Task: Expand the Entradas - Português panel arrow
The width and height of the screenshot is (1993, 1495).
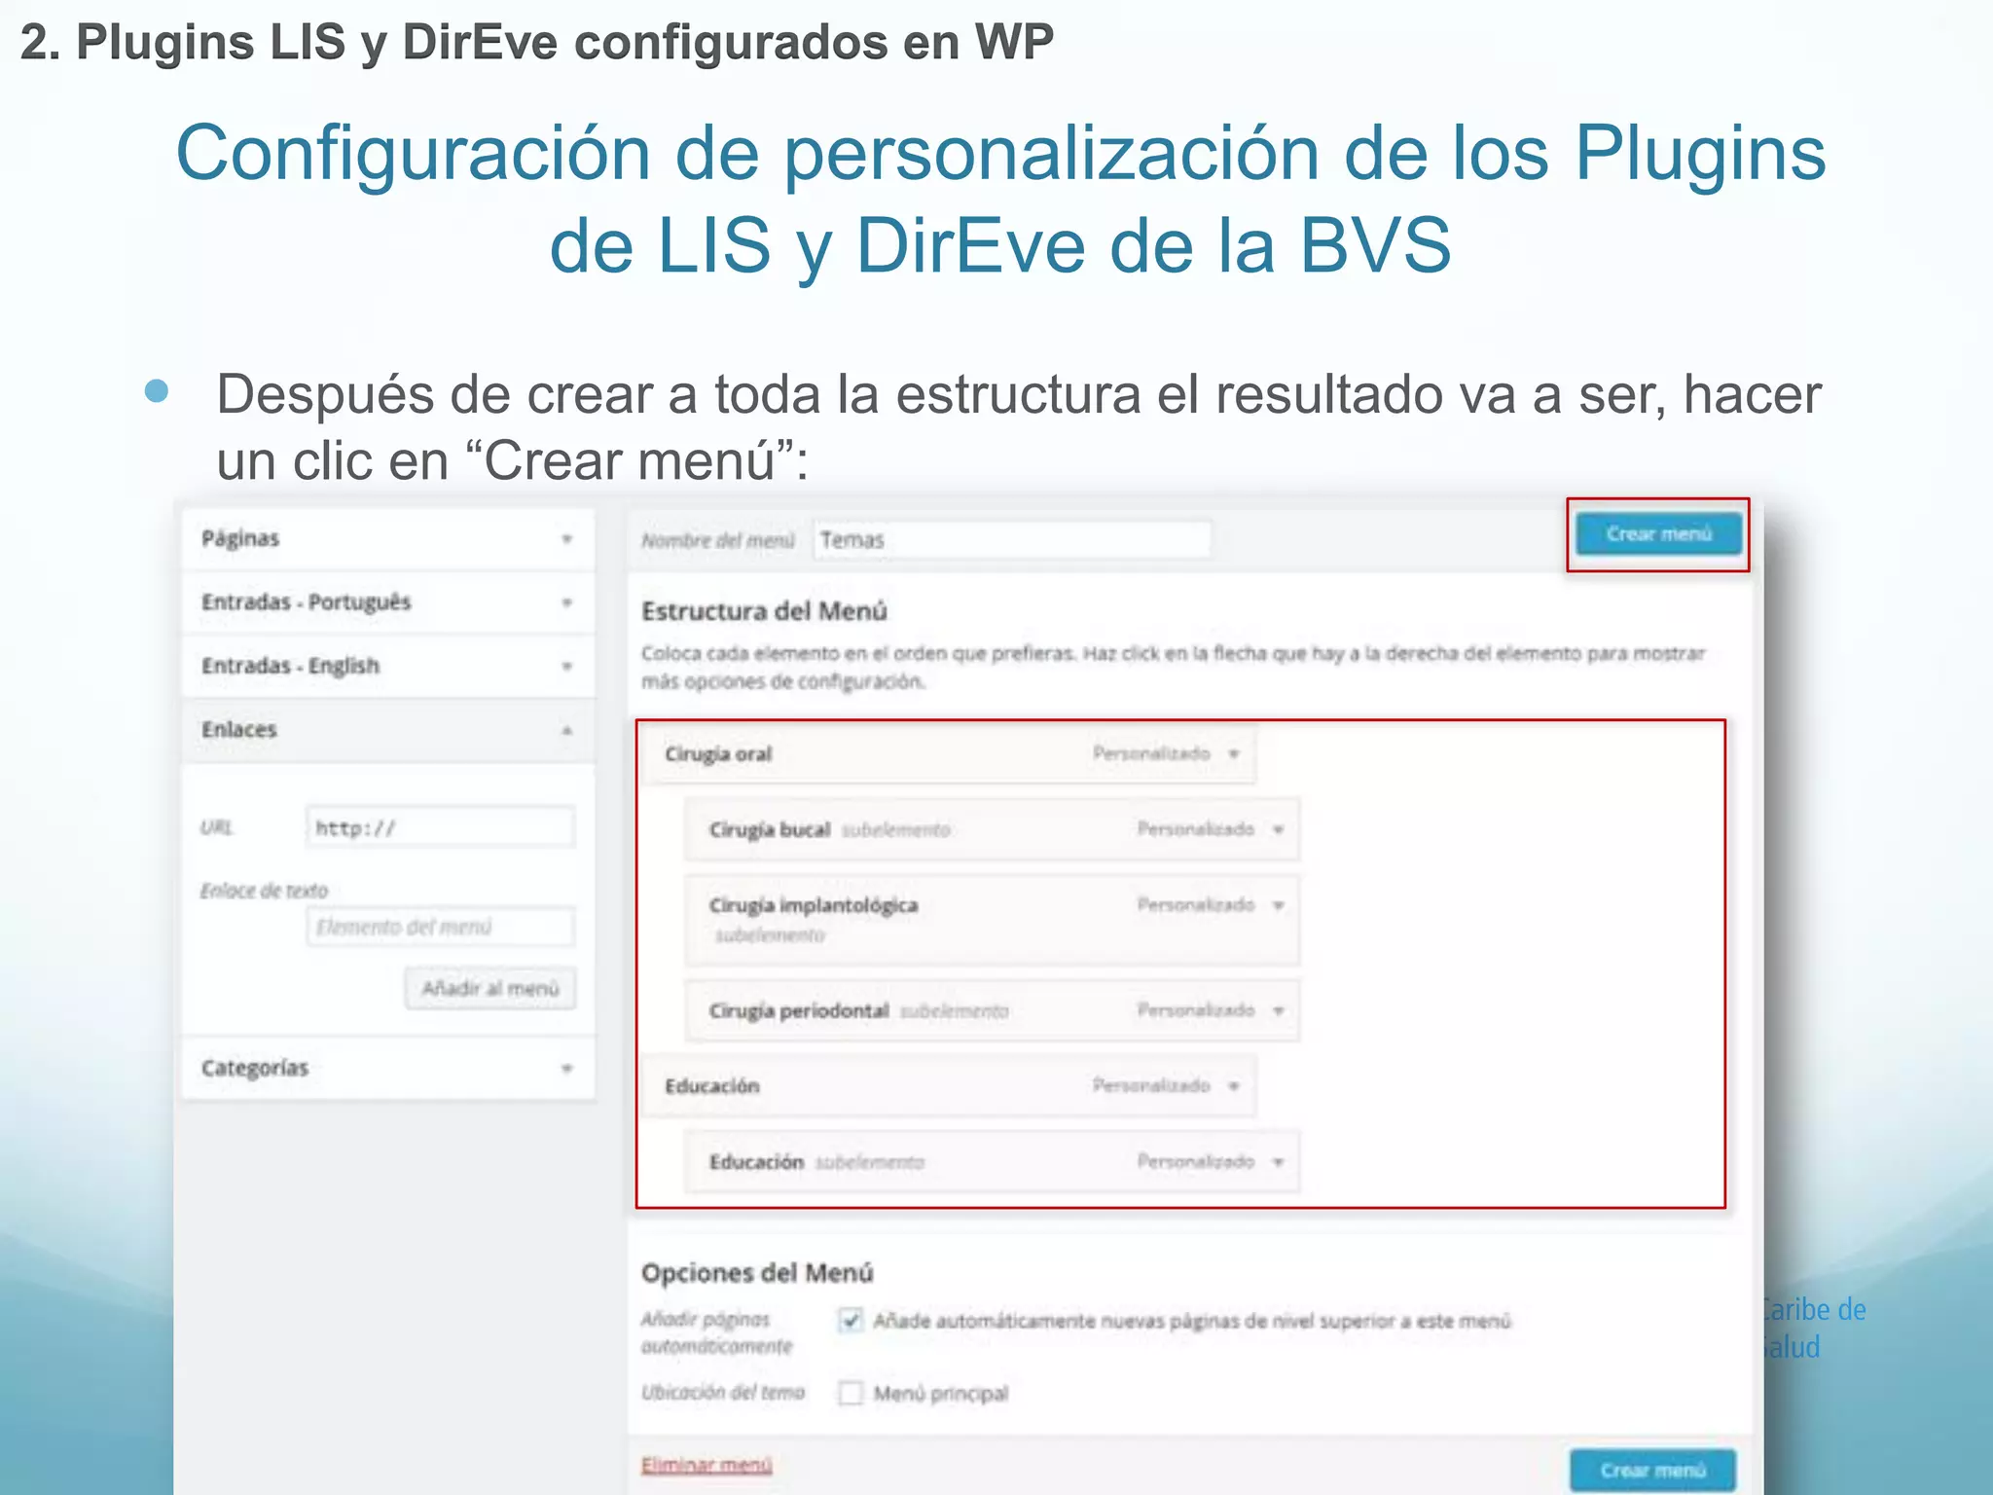Action: point(567,602)
